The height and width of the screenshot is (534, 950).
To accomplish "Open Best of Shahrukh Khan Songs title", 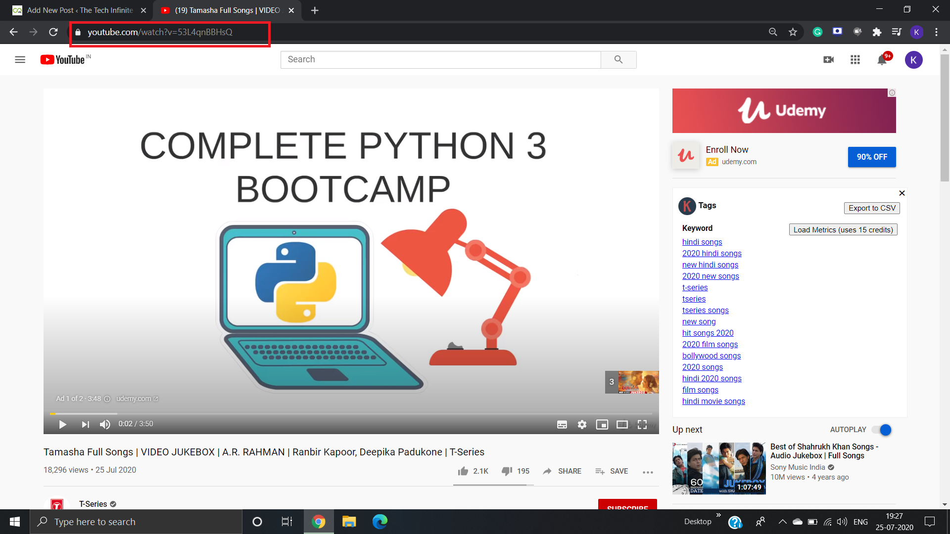I will [x=824, y=451].
